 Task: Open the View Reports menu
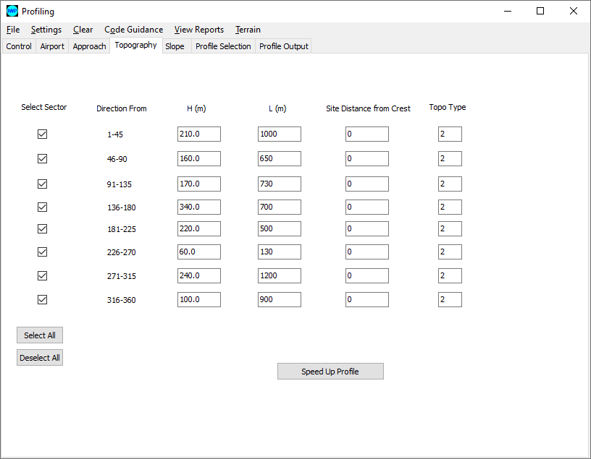tap(198, 30)
